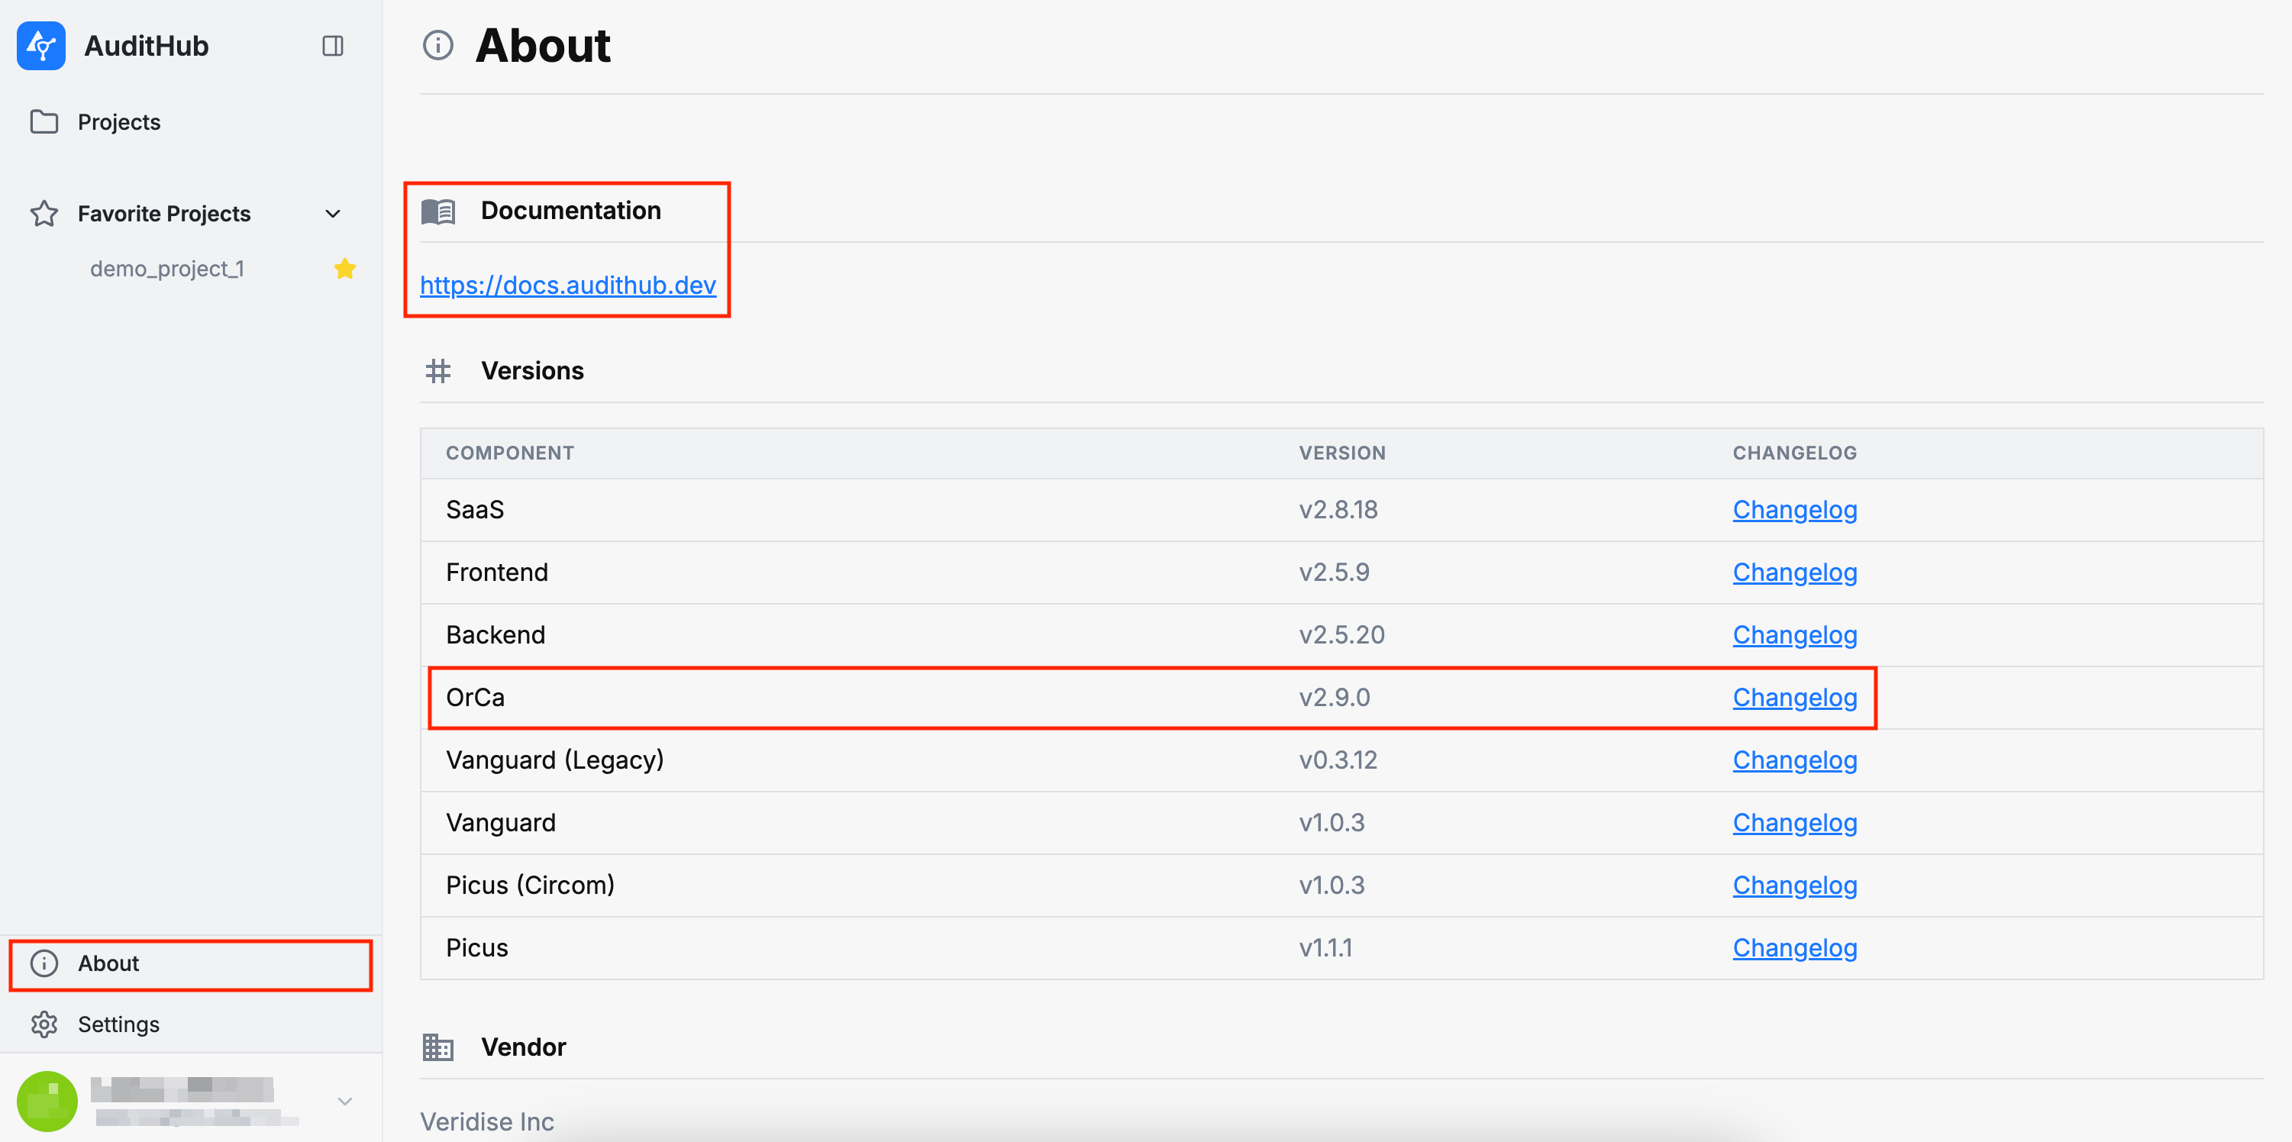Click the AuditHub logo icon
Screen dimensions: 2292x1142
point(41,45)
